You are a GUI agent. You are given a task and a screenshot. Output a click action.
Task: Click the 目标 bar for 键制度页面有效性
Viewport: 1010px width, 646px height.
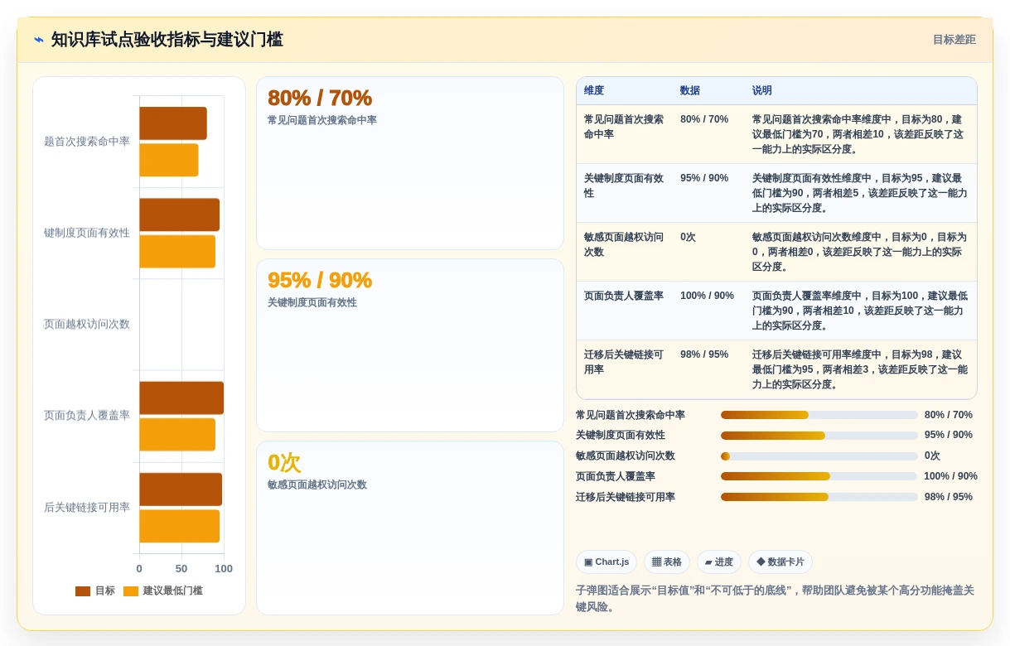click(x=179, y=215)
